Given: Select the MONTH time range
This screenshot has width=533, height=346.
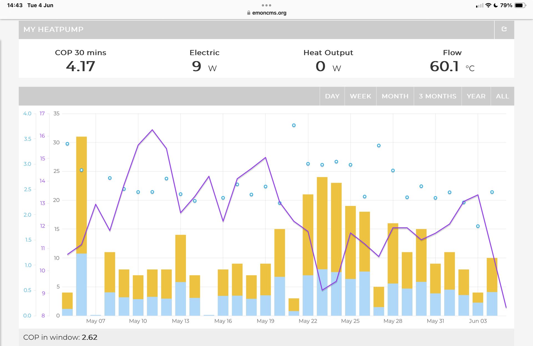Looking at the screenshot, I should pyautogui.click(x=395, y=96).
